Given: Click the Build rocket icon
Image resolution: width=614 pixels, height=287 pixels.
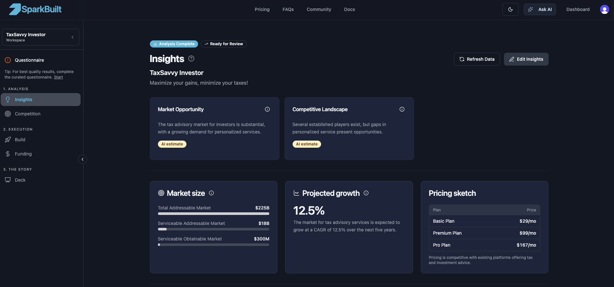Looking at the screenshot, I should pos(8,140).
